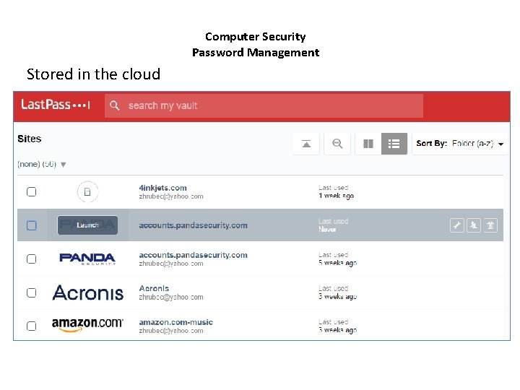Click the zoom out magnifier icon

click(337, 144)
